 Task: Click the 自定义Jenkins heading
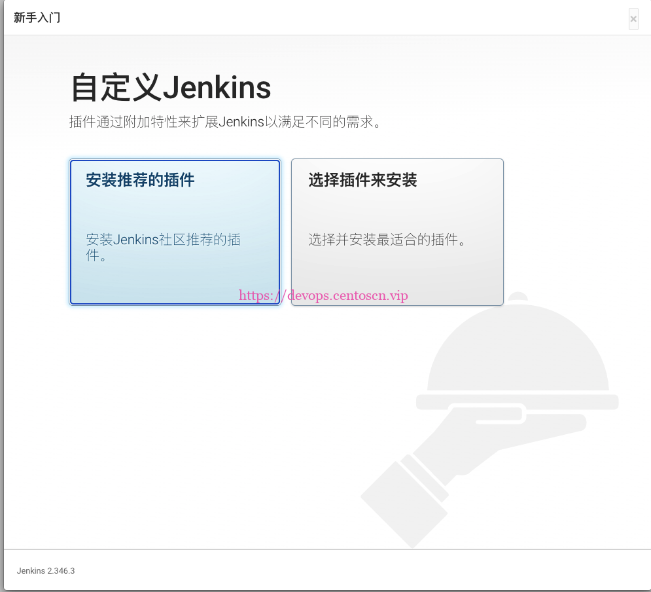coord(171,87)
